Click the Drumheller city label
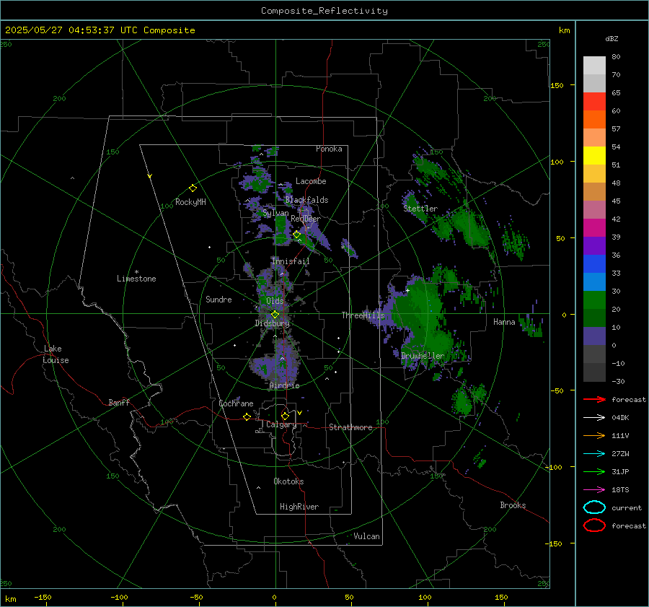The height and width of the screenshot is (607, 649). (423, 356)
